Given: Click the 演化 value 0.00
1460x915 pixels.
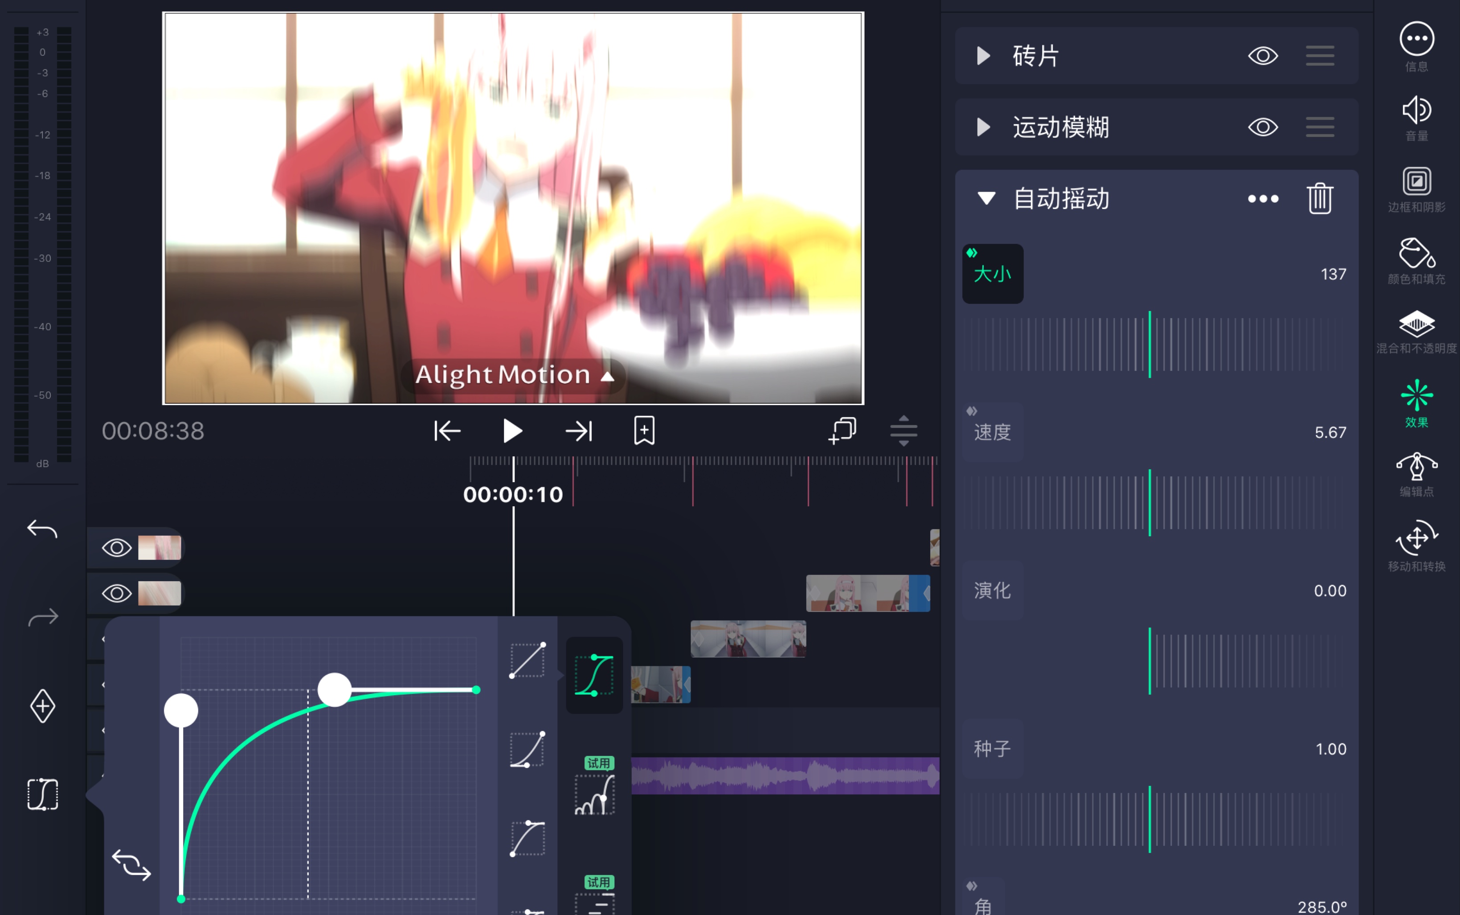Looking at the screenshot, I should pos(1330,591).
